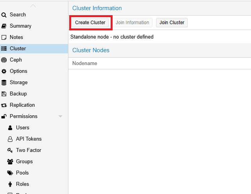
Task: Open the Storage configuration
Action: (18, 83)
